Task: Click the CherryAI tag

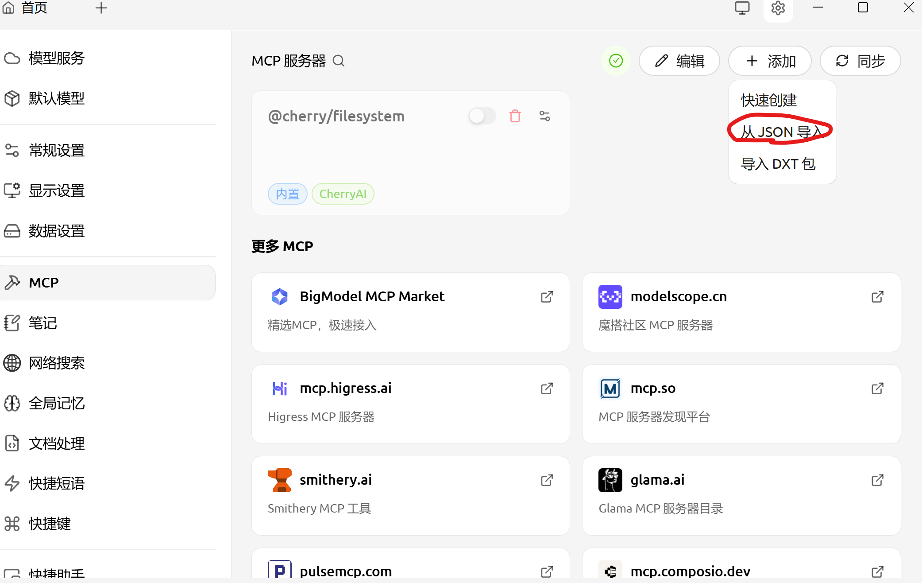Action: [343, 194]
